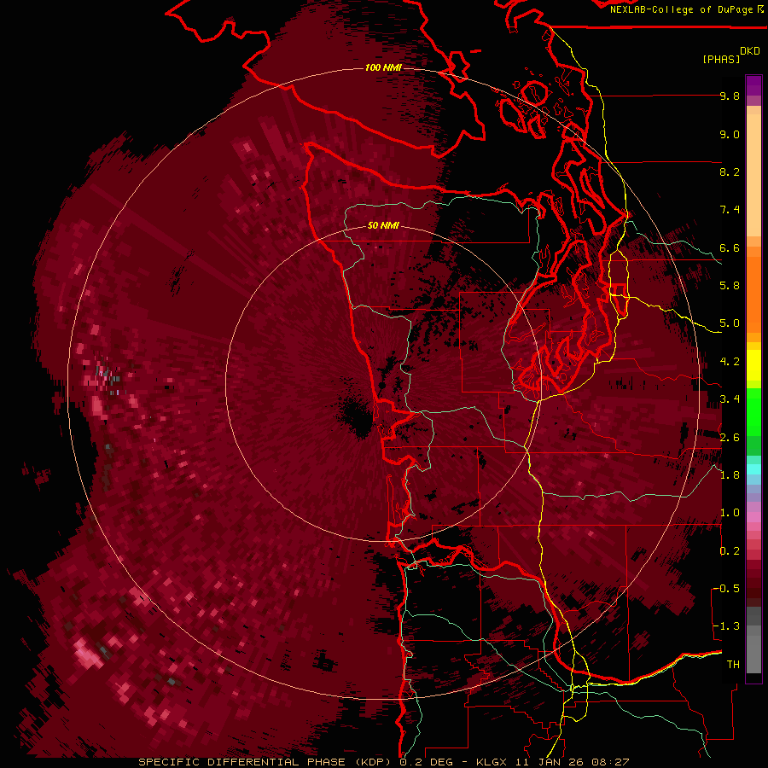Click the 9.8 legend value
The height and width of the screenshot is (768, 768).
730,96
